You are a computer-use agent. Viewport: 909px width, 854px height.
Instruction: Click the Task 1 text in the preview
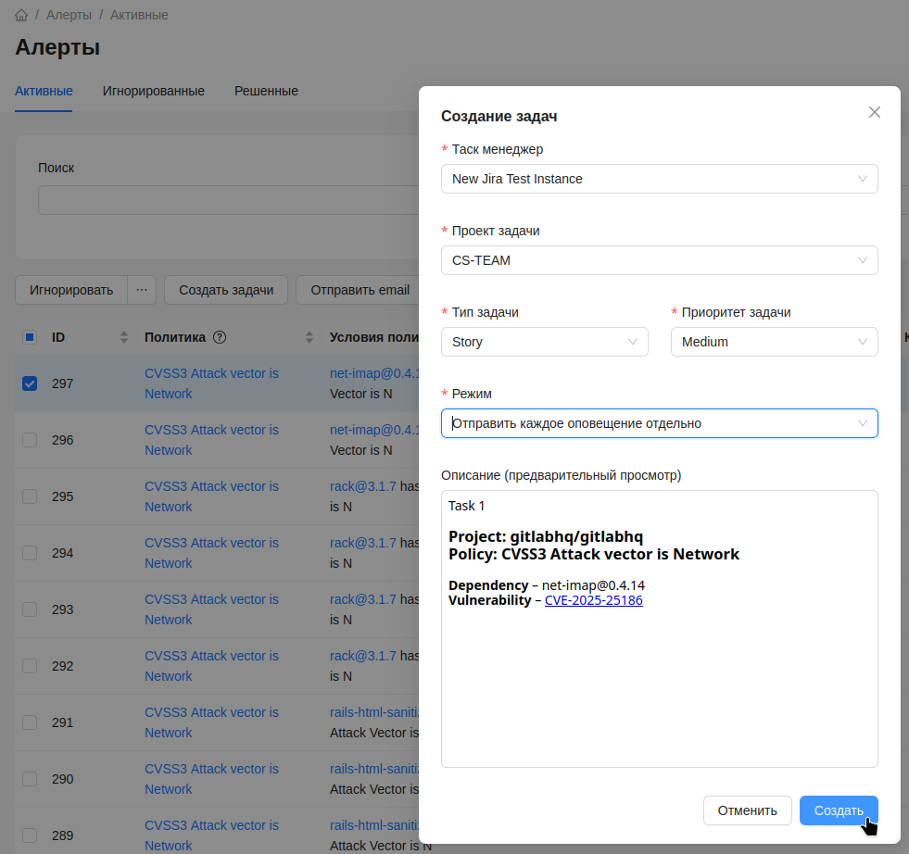coord(467,506)
